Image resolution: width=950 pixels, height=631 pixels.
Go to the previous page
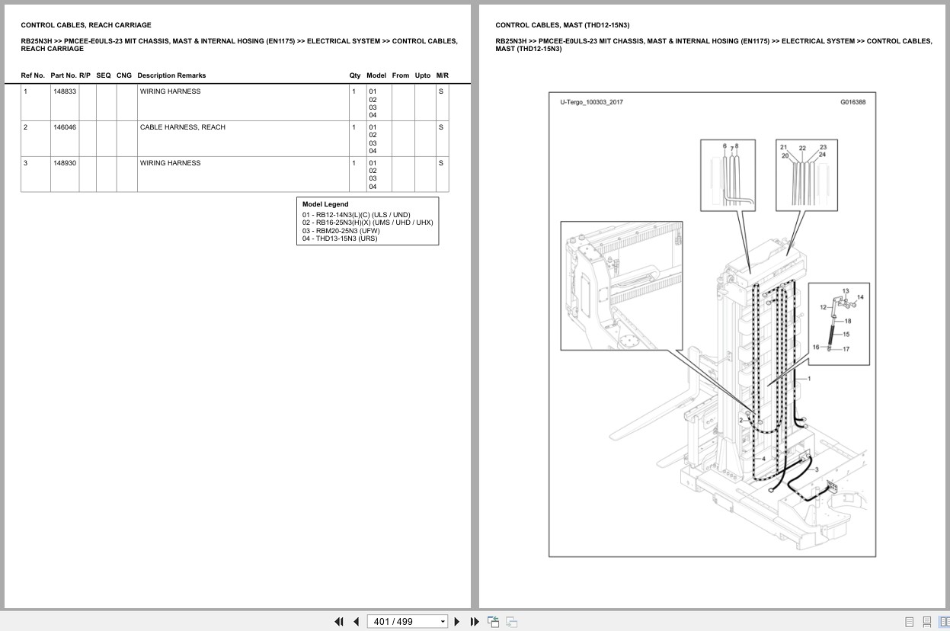356,622
